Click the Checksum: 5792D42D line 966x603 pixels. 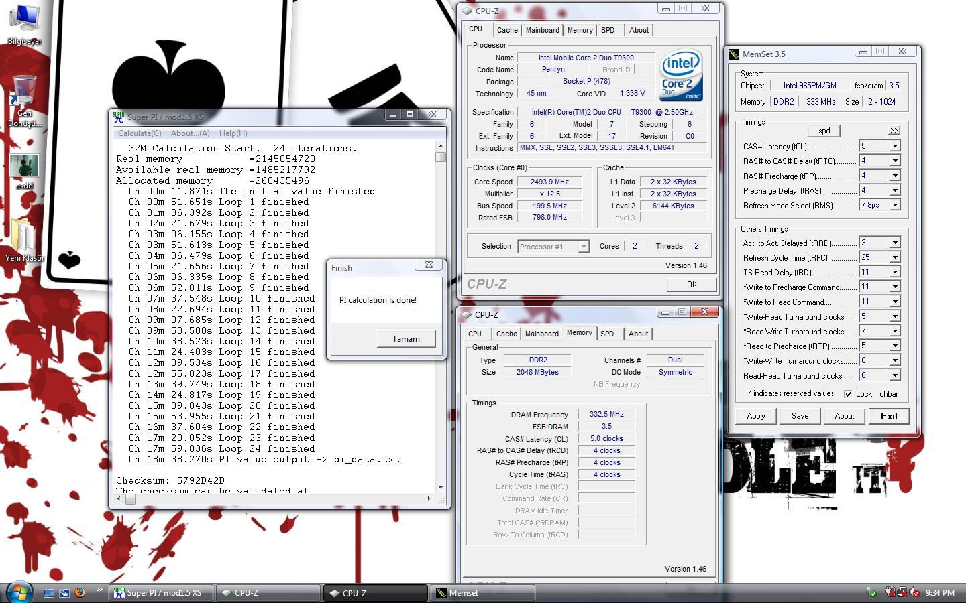click(170, 480)
